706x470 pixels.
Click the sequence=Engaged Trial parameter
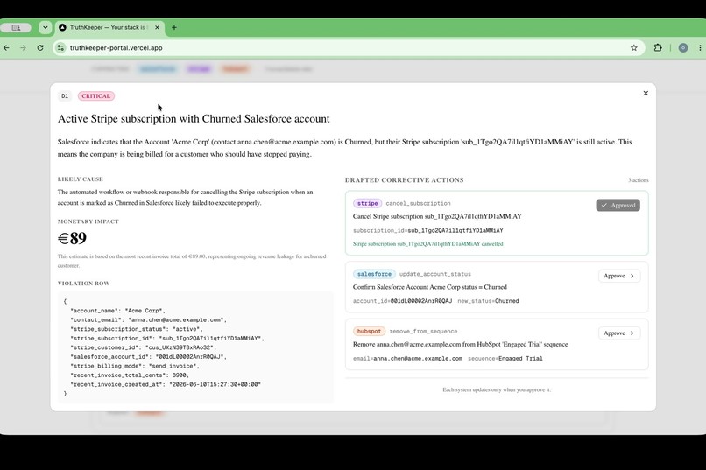(x=505, y=359)
